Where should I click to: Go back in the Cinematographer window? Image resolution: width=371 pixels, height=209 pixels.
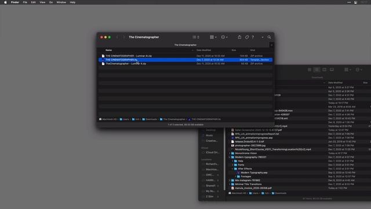(117, 37)
